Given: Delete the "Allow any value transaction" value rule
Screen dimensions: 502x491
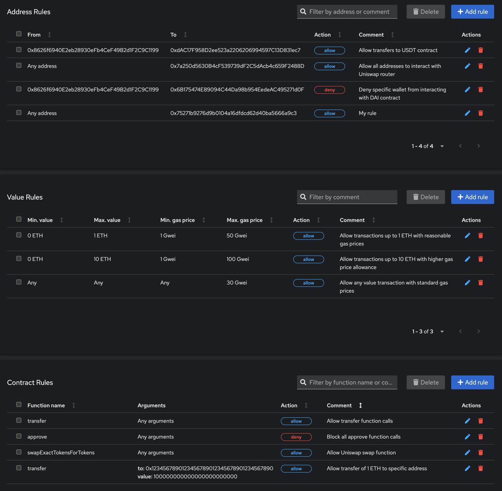Looking at the screenshot, I should coord(480,282).
